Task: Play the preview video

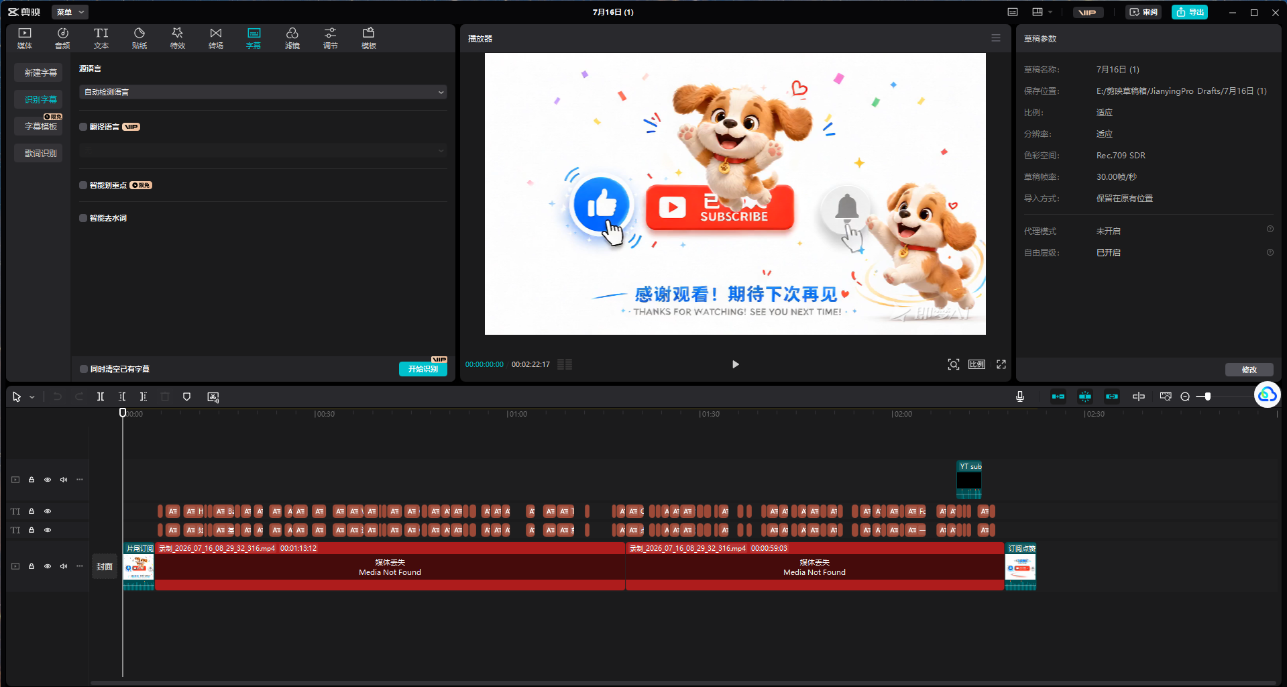Action: coord(735,364)
